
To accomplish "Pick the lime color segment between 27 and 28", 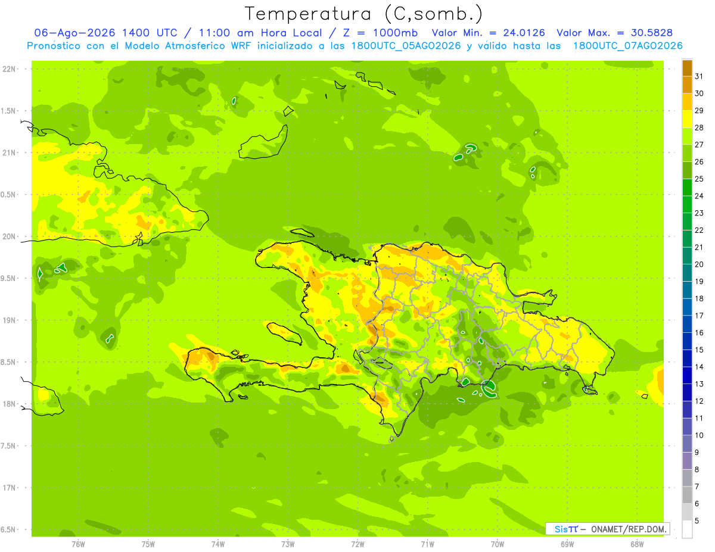I will [x=687, y=136].
